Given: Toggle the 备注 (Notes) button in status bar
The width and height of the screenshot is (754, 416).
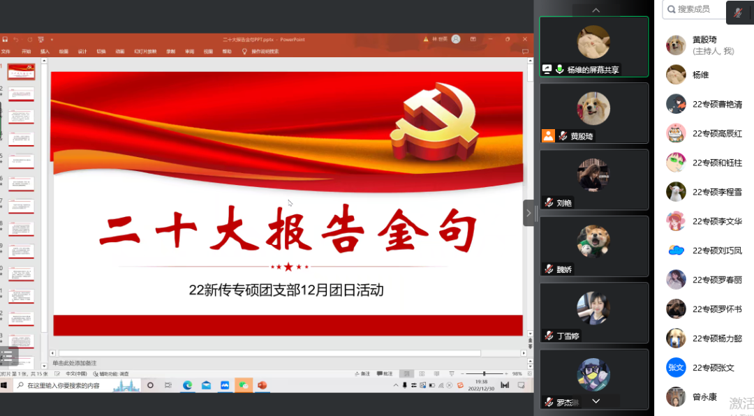Looking at the screenshot, I should 362,373.
